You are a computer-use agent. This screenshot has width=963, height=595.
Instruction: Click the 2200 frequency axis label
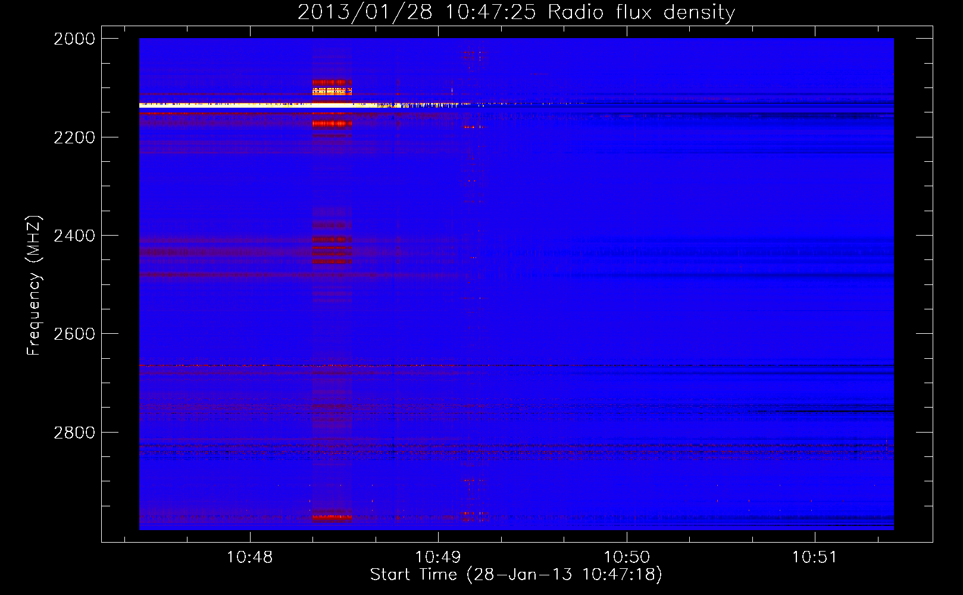74,137
